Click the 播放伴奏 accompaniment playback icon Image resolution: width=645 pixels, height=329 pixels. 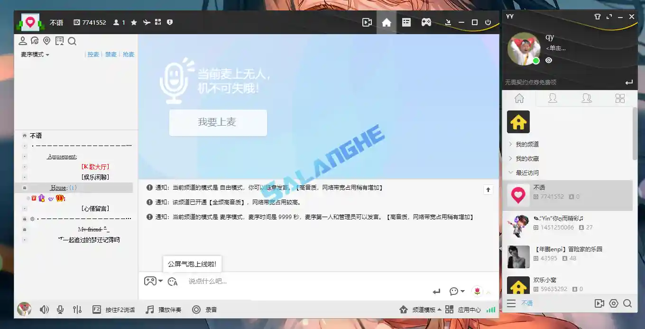point(149,309)
